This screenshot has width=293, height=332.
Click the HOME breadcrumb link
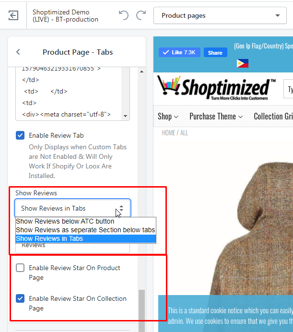pyautogui.click(x=168, y=133)
